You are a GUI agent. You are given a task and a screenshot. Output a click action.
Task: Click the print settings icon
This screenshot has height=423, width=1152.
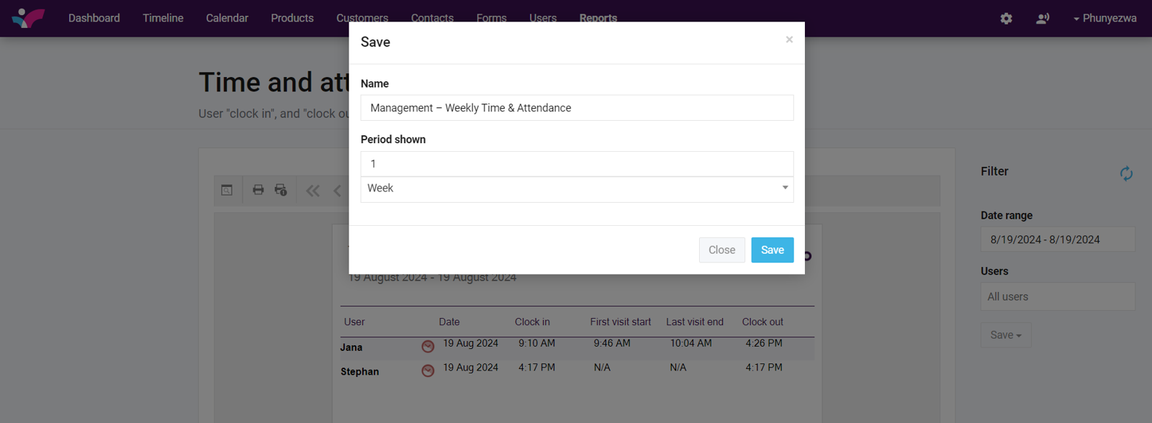(281, 190)
